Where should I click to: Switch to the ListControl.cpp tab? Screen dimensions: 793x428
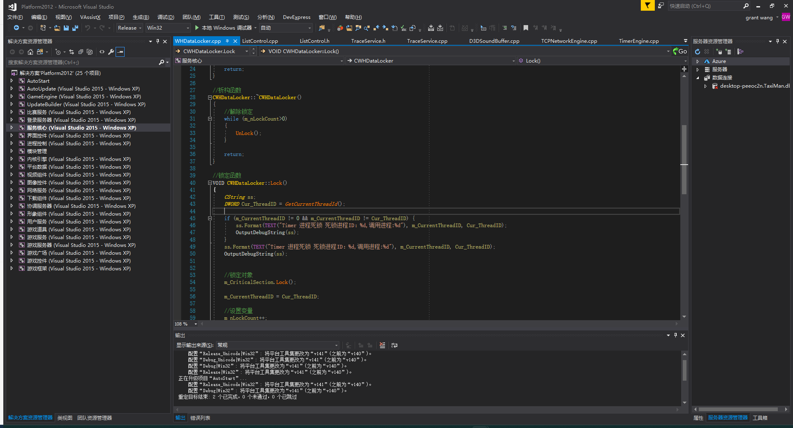260,41
